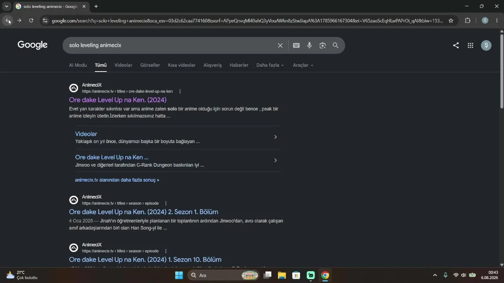The image size is (504, 283).
Task: Click the URL 'titles › ore-dake-level-up-na-ken'
Action: [145, 92]
